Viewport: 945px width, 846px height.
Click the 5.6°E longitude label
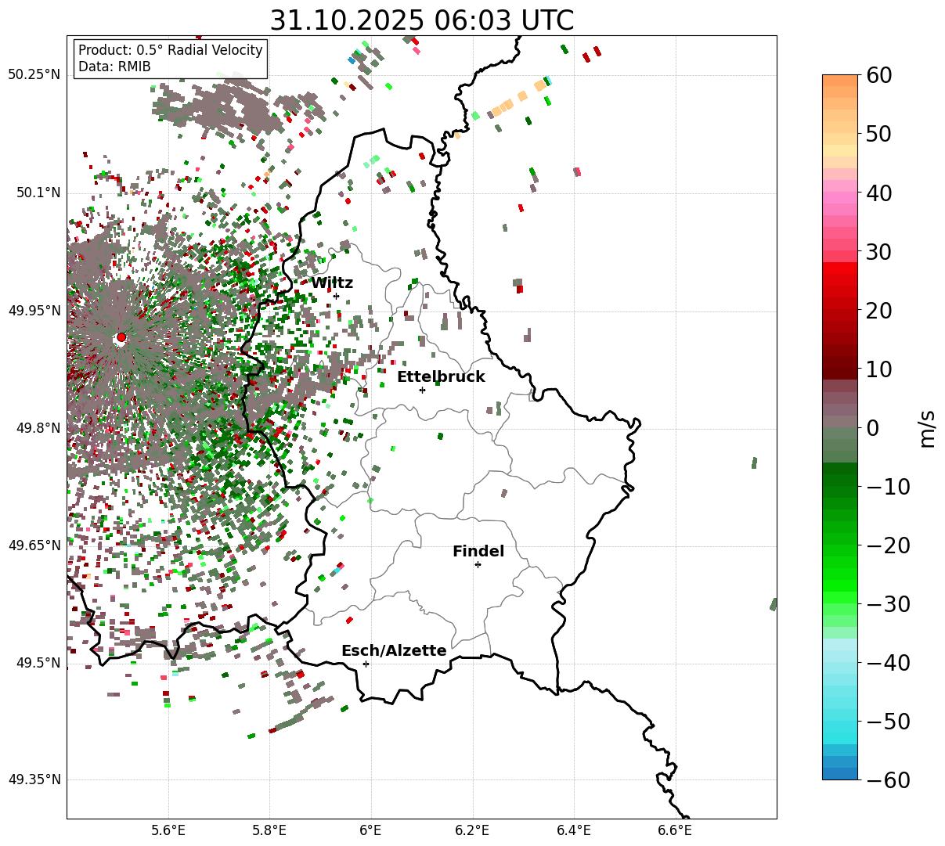point(168,831)
